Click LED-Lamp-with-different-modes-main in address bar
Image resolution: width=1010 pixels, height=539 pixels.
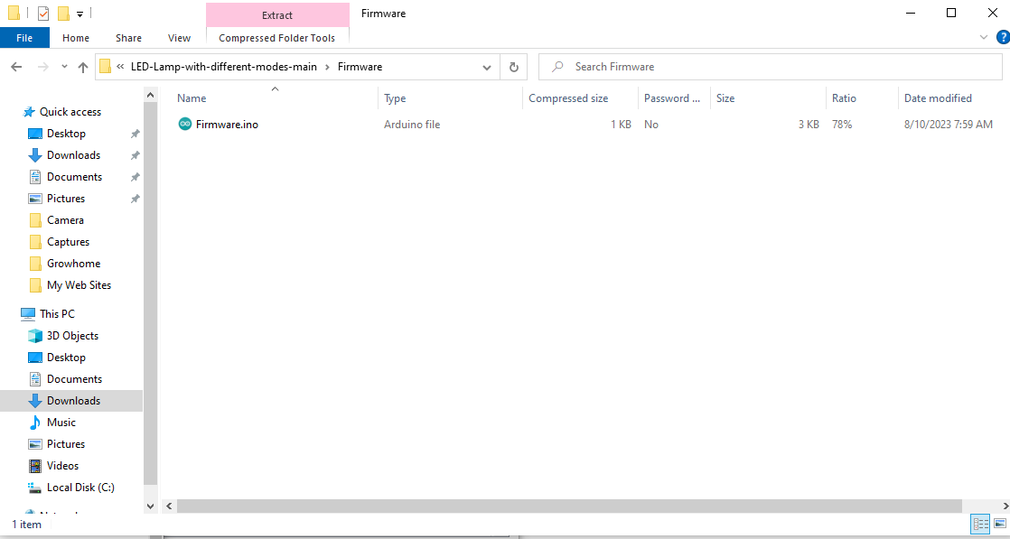pos(223,66)
